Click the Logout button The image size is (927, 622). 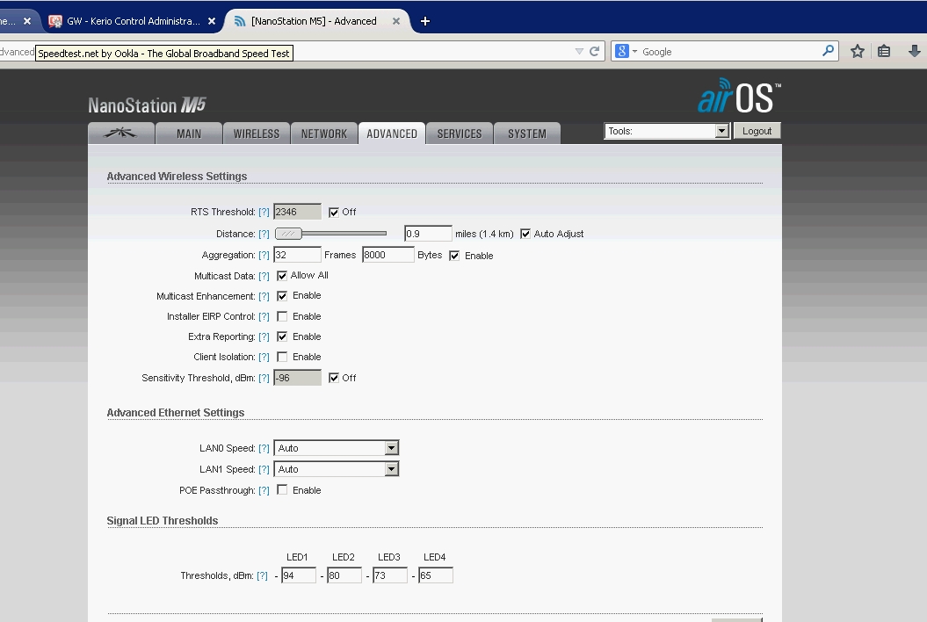point(757,131)
